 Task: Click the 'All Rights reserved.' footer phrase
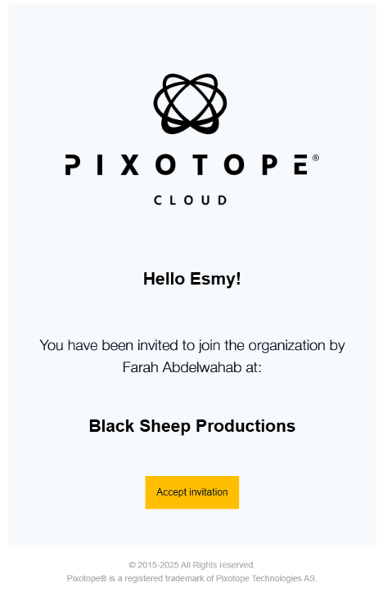pyautogui.click(x=218, y=565)
